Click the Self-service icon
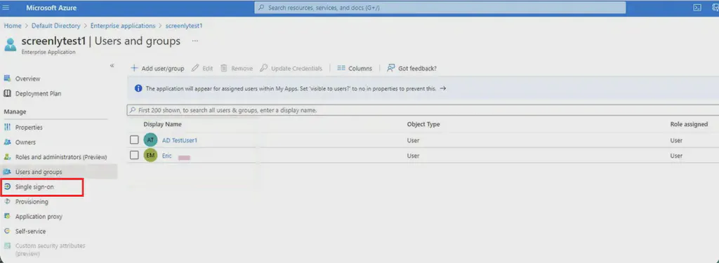This screenshot has width=719, height=263. [x=7, y=231]
